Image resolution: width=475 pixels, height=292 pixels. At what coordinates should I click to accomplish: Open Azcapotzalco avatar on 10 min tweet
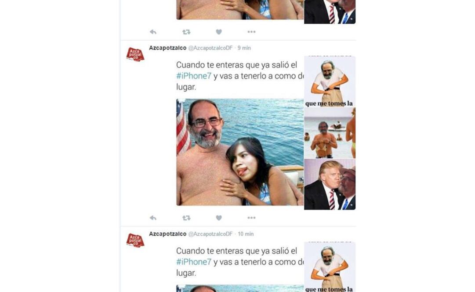135,240
